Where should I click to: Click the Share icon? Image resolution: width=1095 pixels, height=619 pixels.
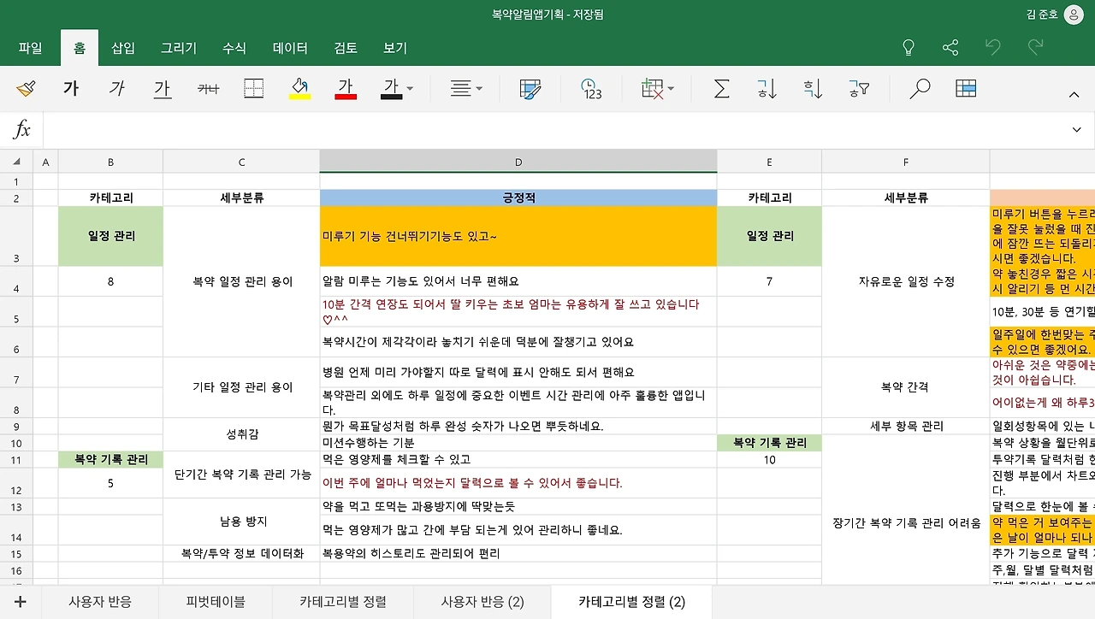tap(950, 47)
